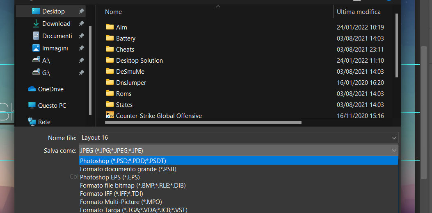432x213 pixels.
Task: Click the green Download arrow icon
Action: [x=36, y=24]
